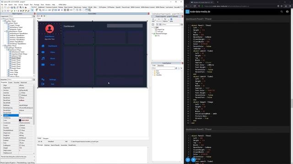Open the Project menu
The width and height of the screenshot is (293, 164).
pos(26,5)
